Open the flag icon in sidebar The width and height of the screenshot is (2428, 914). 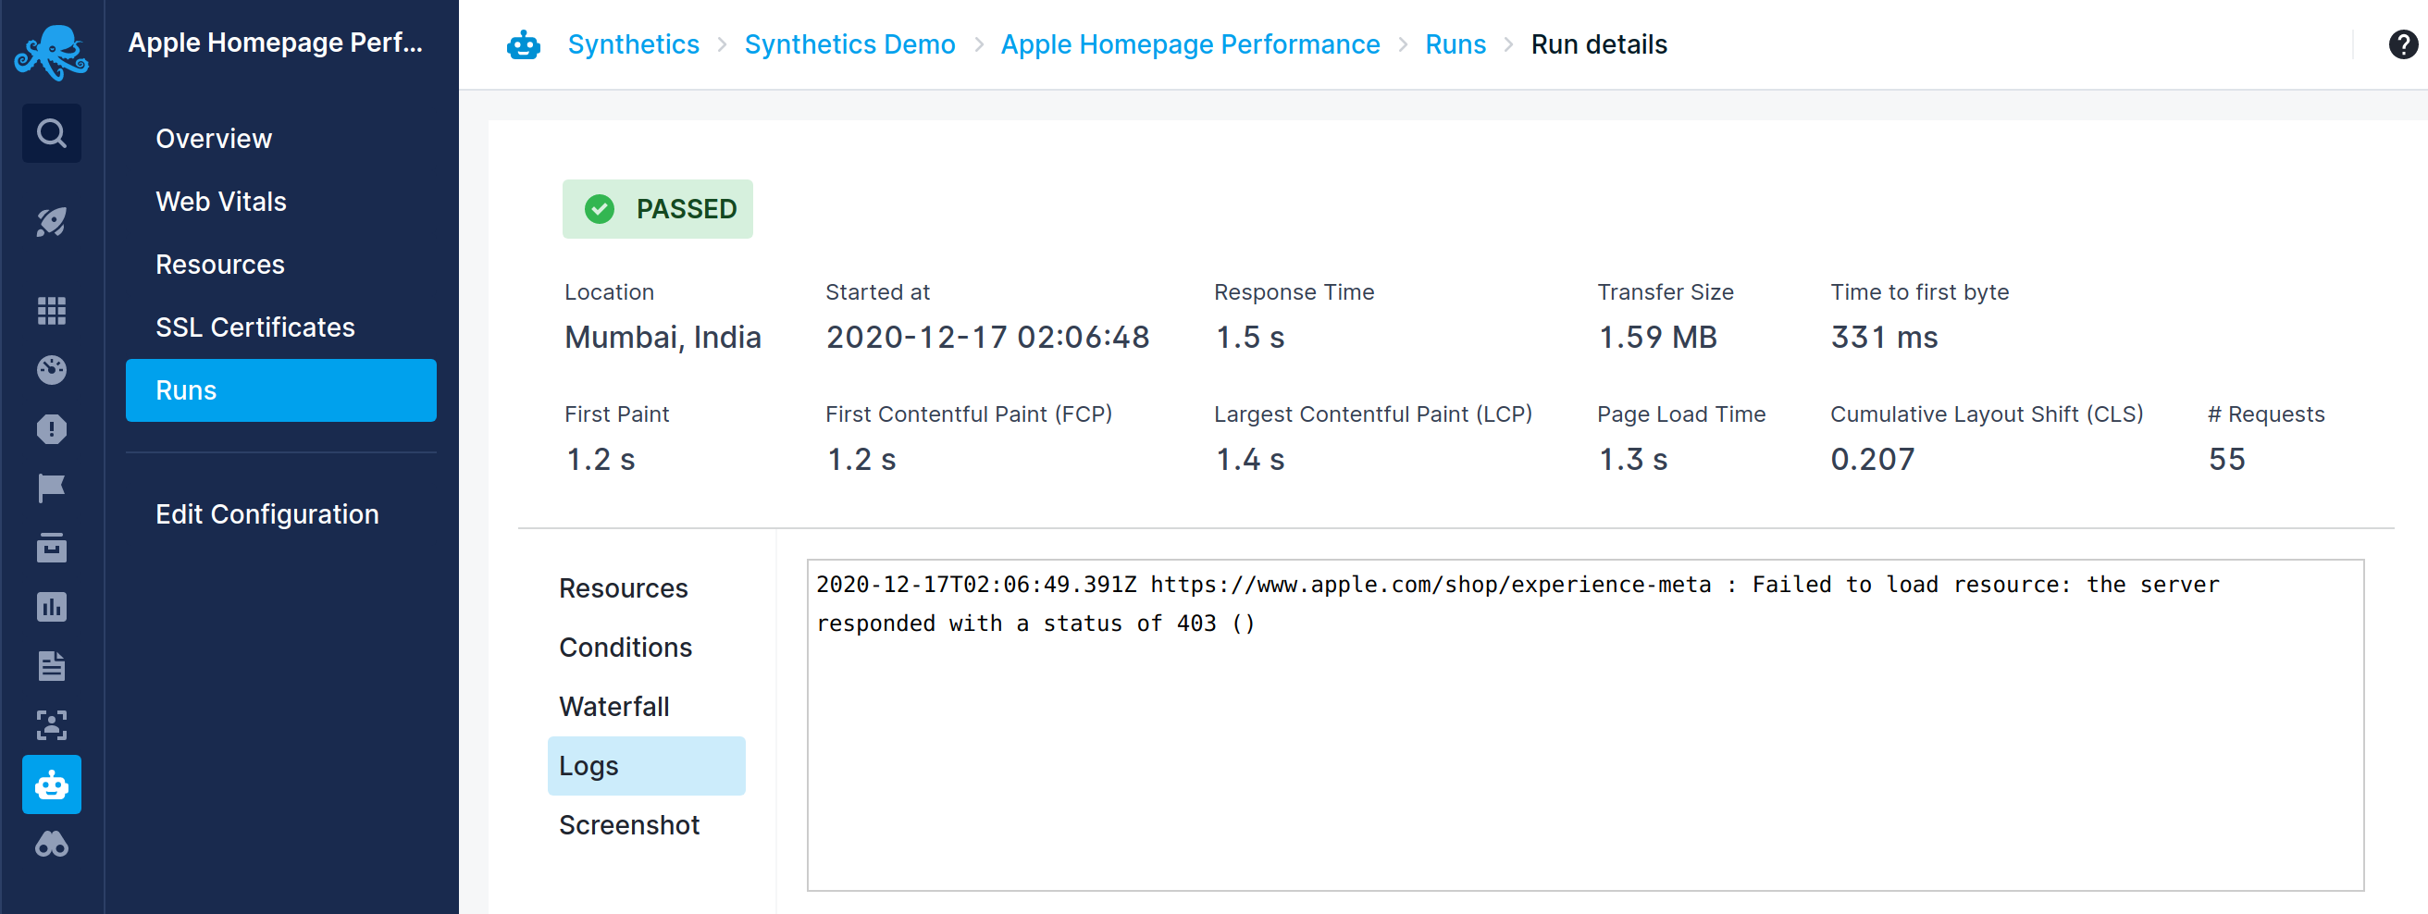click(52, 488)
